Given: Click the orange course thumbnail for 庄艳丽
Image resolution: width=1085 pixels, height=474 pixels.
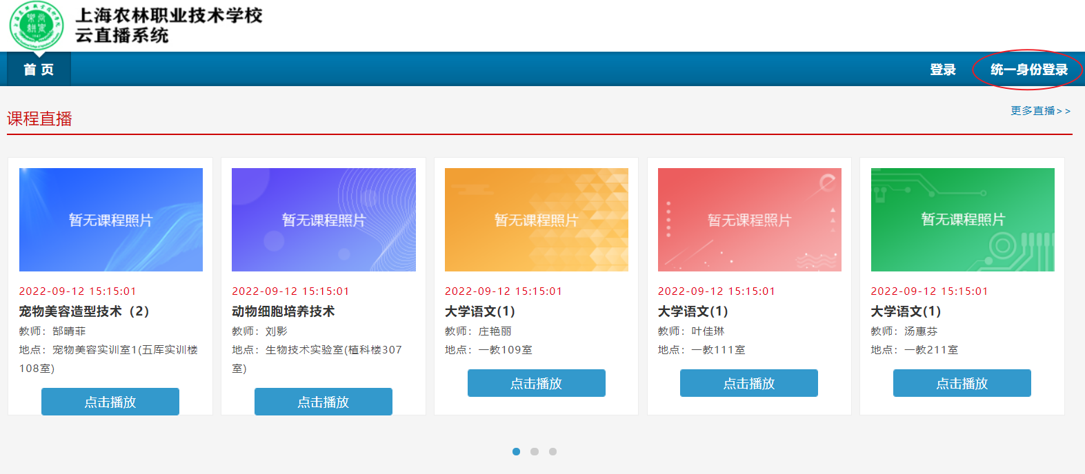Looking at the screenshot, I should click(536, 220).
